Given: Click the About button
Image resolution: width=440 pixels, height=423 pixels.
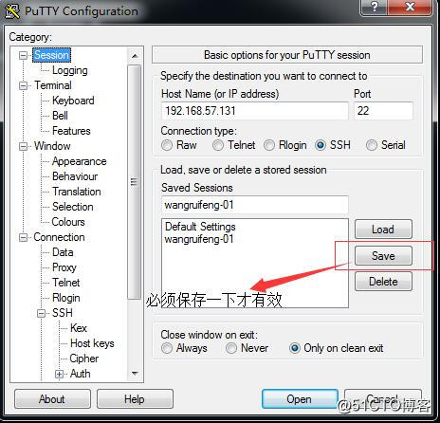Looking at the screenshot, I should point(52,399).
